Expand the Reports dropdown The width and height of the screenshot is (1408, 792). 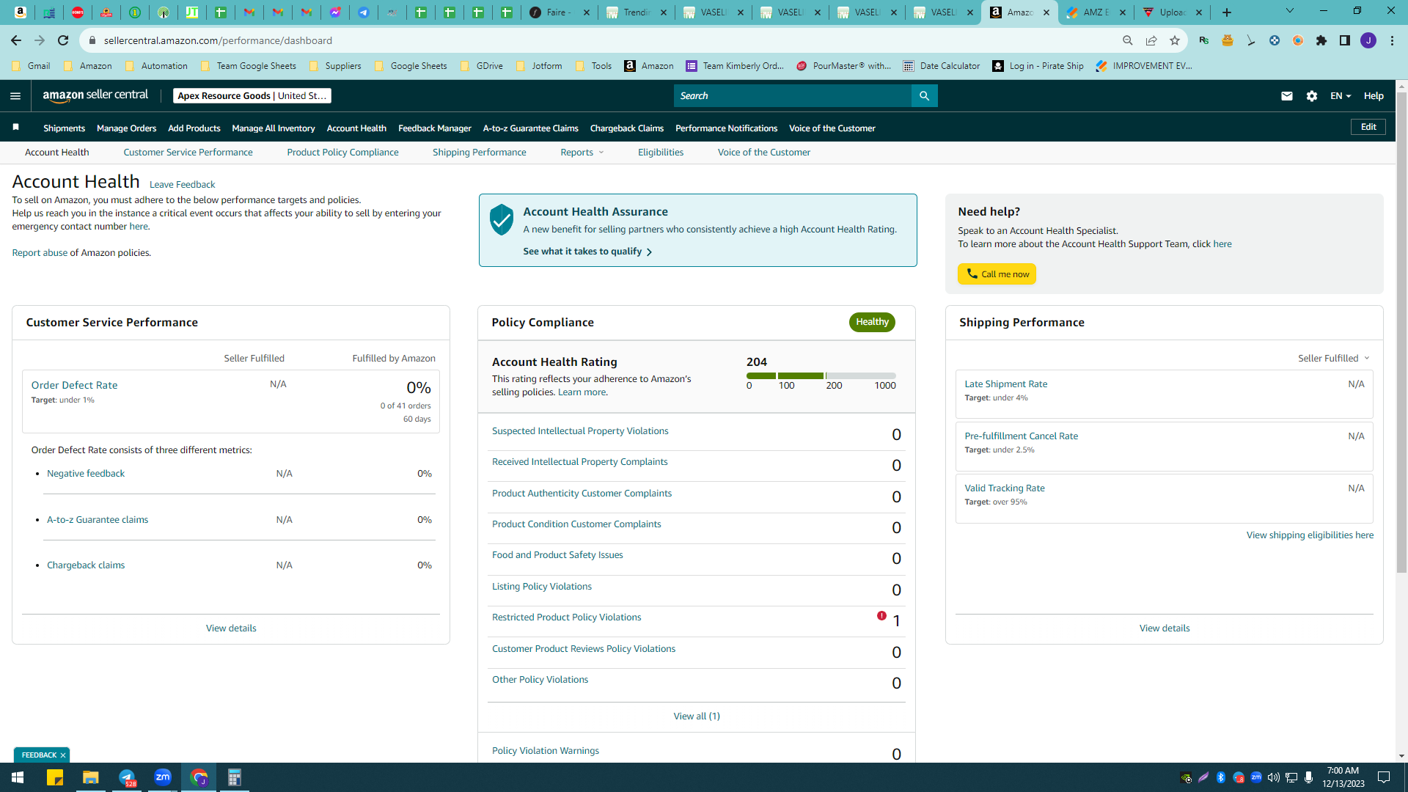click(582, 153)
